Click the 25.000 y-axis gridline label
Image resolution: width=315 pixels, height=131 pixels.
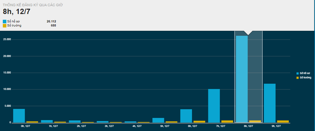click(7, 40)
